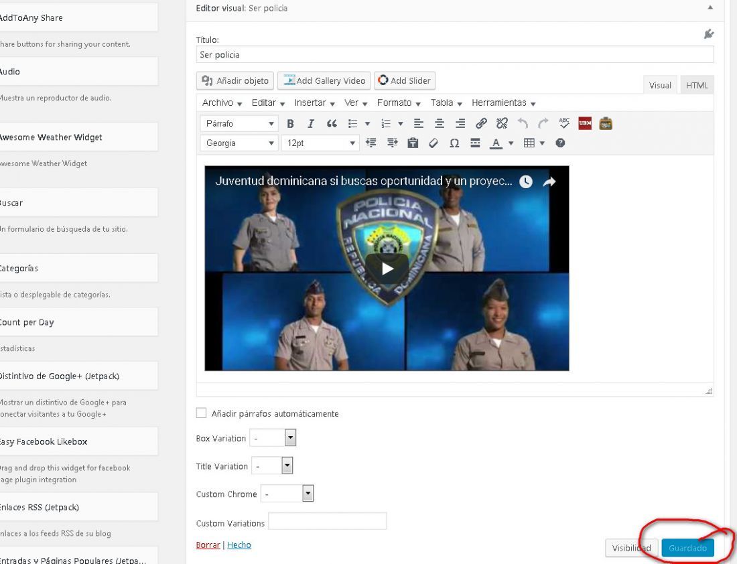Expand the table options arrow
737x564 pixels.
(x=542, y=143)
